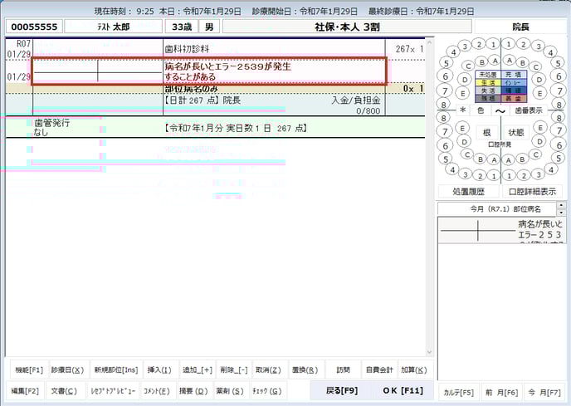Select the 生活 yellow legend swatch
Screen dimensions: 571x406
point(487,83)
